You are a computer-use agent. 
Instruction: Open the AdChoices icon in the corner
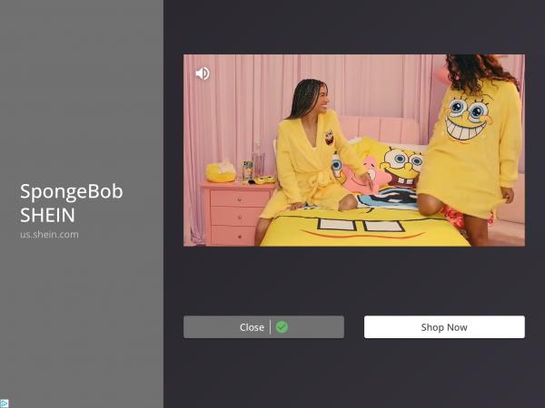pyautogui.click(x=5, y=403)
